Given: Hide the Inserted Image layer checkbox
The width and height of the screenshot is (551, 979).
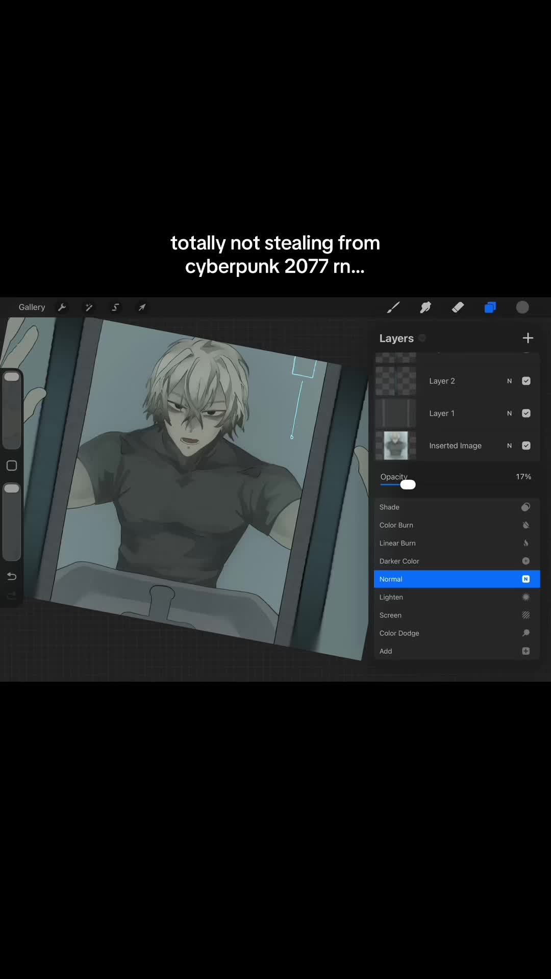Looking at the screenshot, I should click(x=527, y=446).
